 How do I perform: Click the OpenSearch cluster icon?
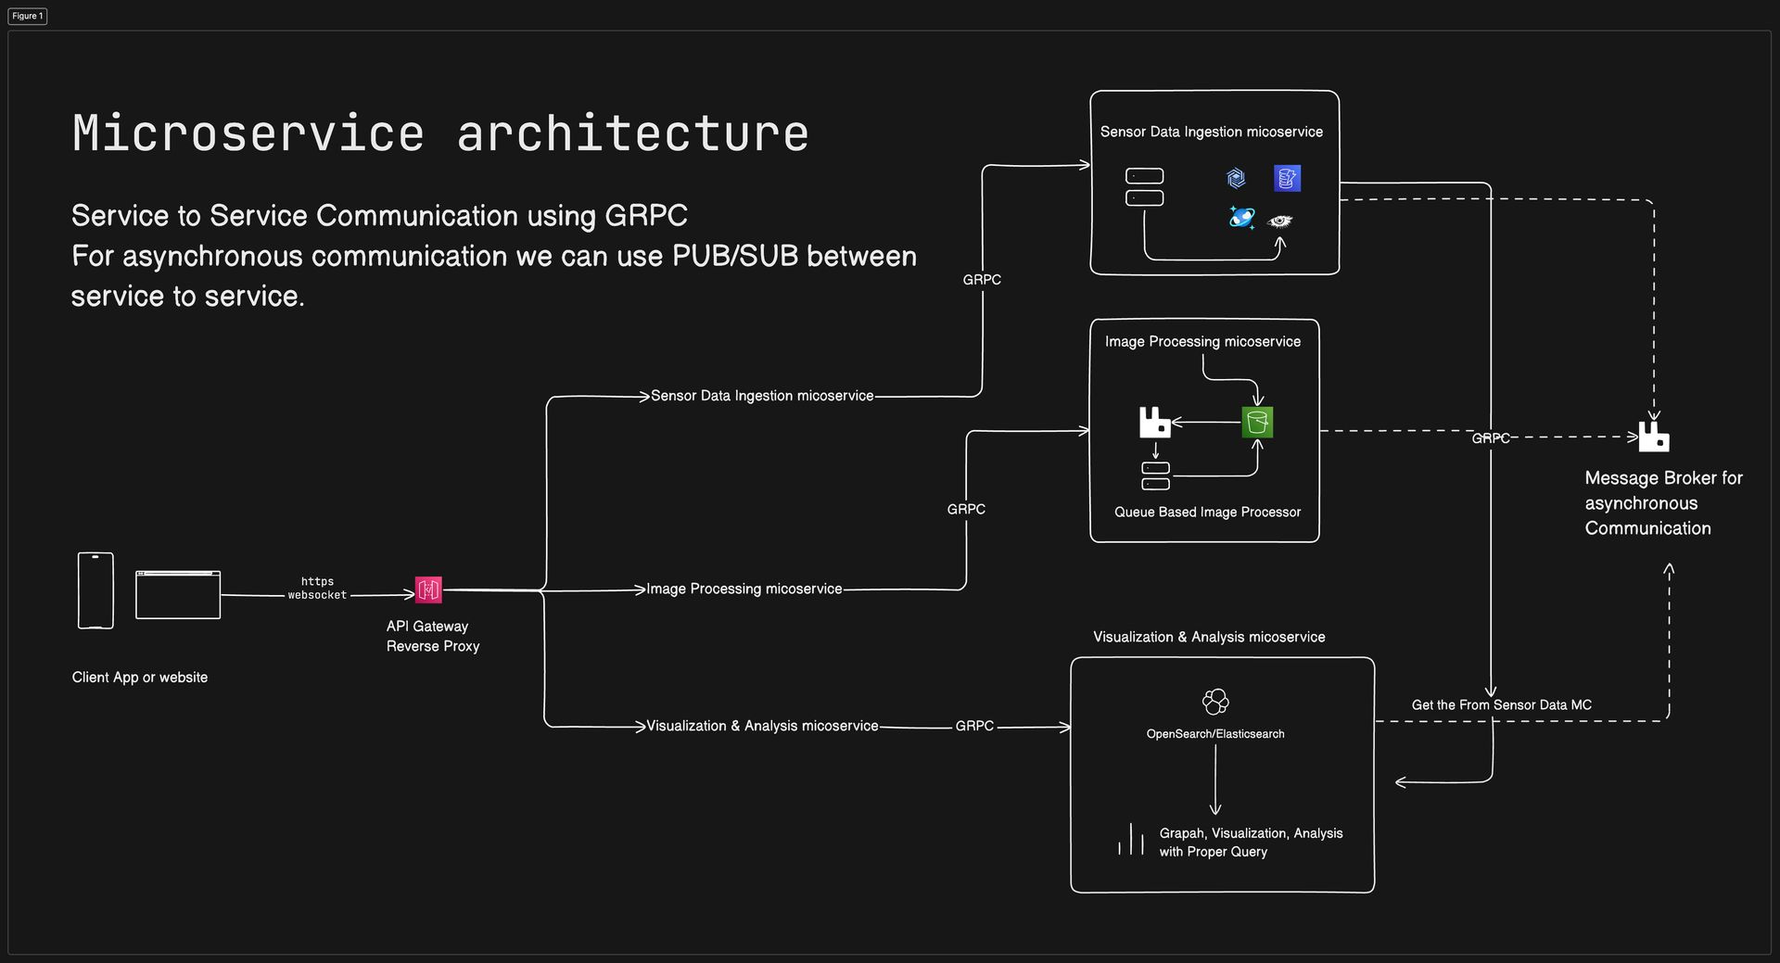pos(1216,701)
